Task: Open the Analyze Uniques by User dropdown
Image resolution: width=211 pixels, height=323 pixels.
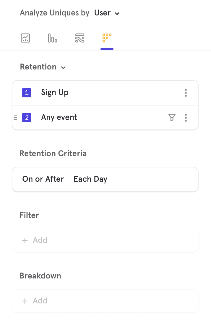Action: [107, 13]
